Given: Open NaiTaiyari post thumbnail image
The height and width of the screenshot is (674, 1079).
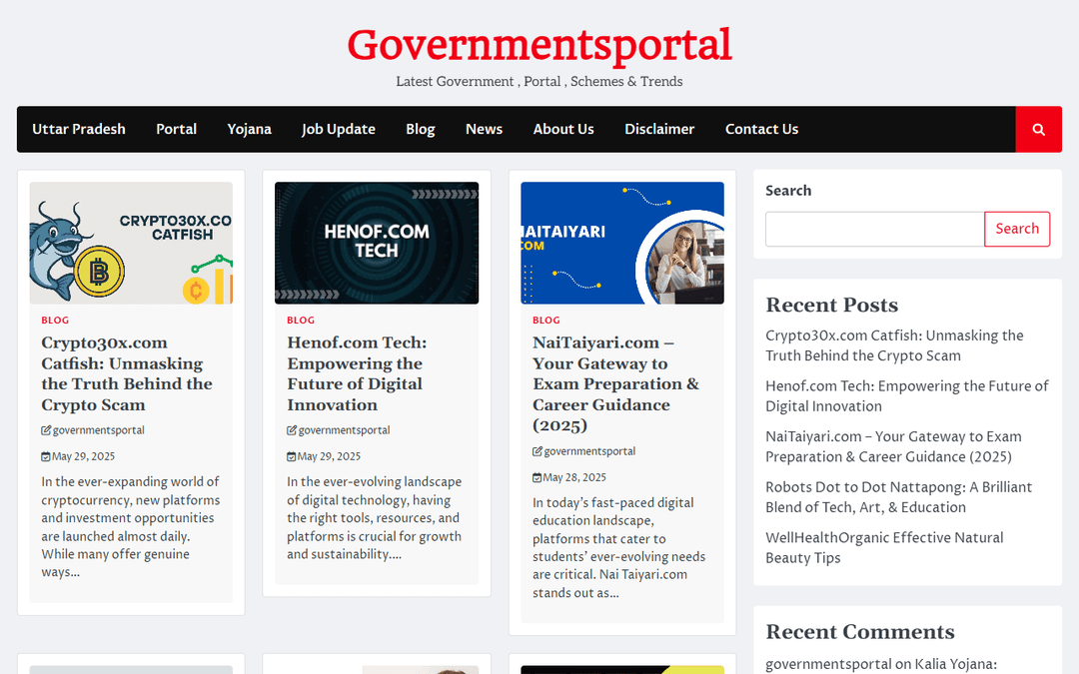Looking at the screenshot, I should click(x=622, y=243).
